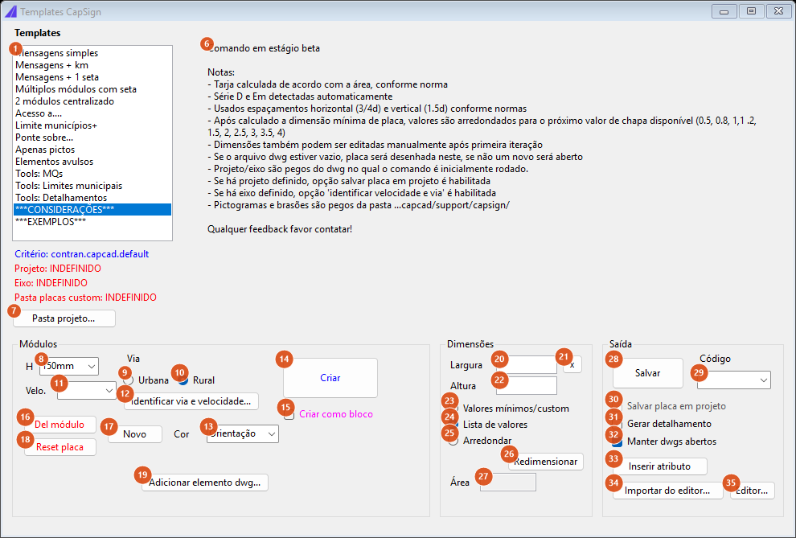The image size is (796, 538).
Task: Focus the Altura input field
Action: pos(527,386)
